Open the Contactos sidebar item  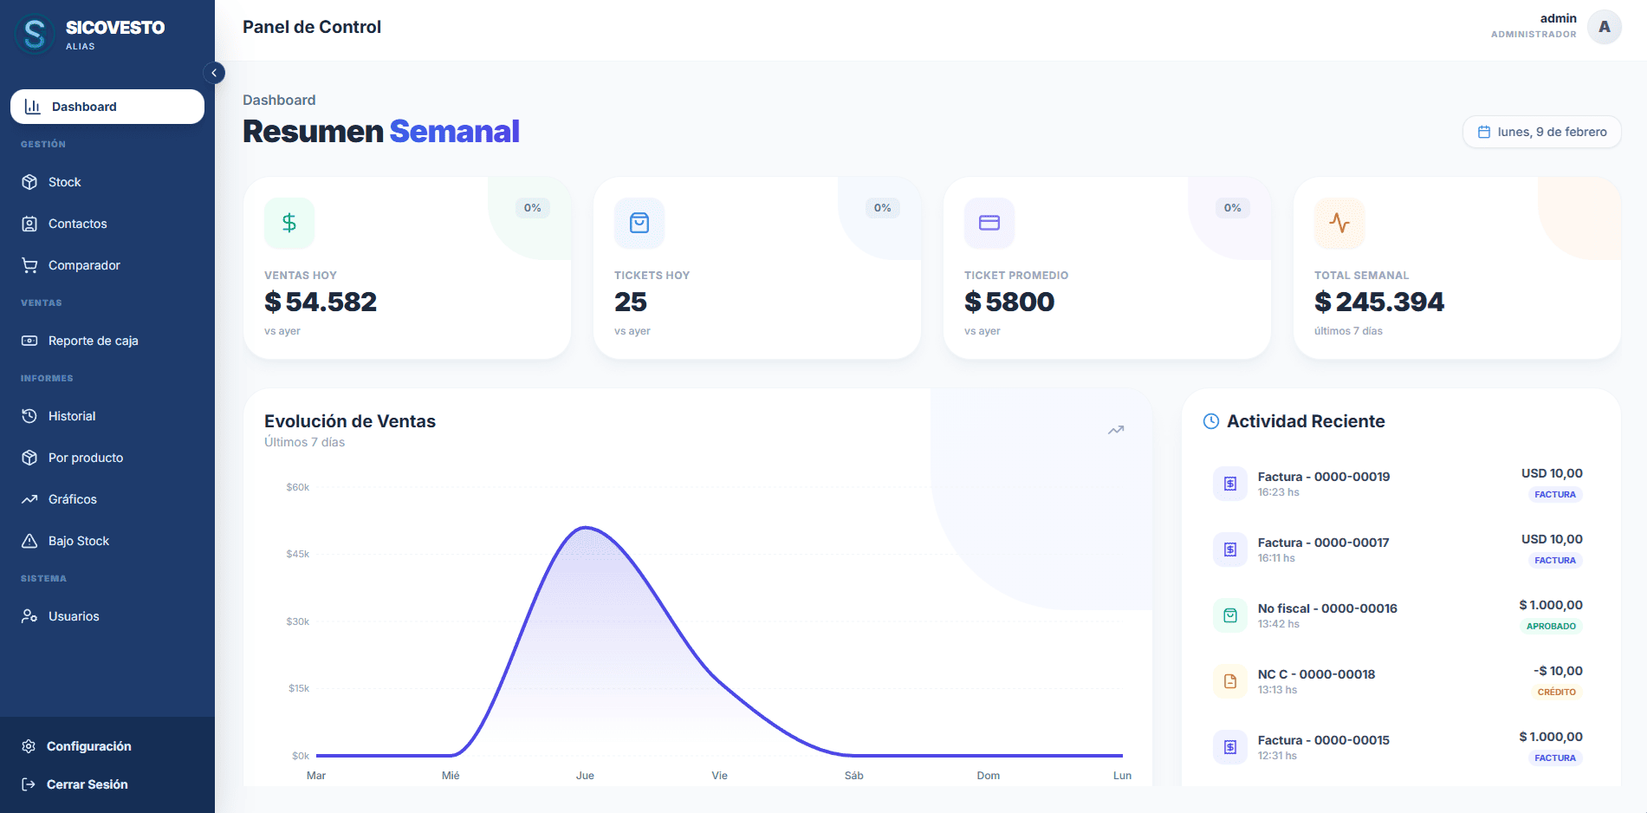point(107,224)
